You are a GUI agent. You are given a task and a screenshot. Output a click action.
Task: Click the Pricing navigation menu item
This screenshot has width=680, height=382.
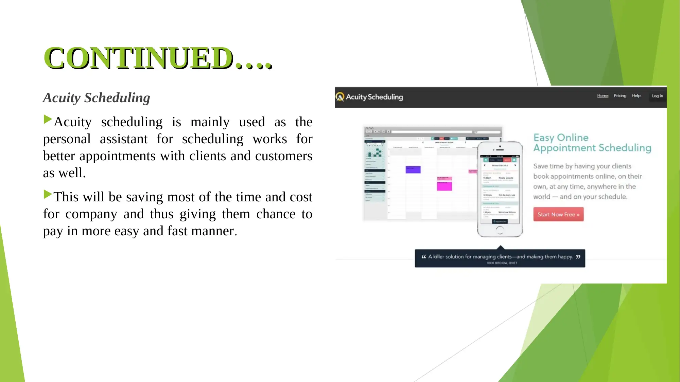click(x=620, y=95)
